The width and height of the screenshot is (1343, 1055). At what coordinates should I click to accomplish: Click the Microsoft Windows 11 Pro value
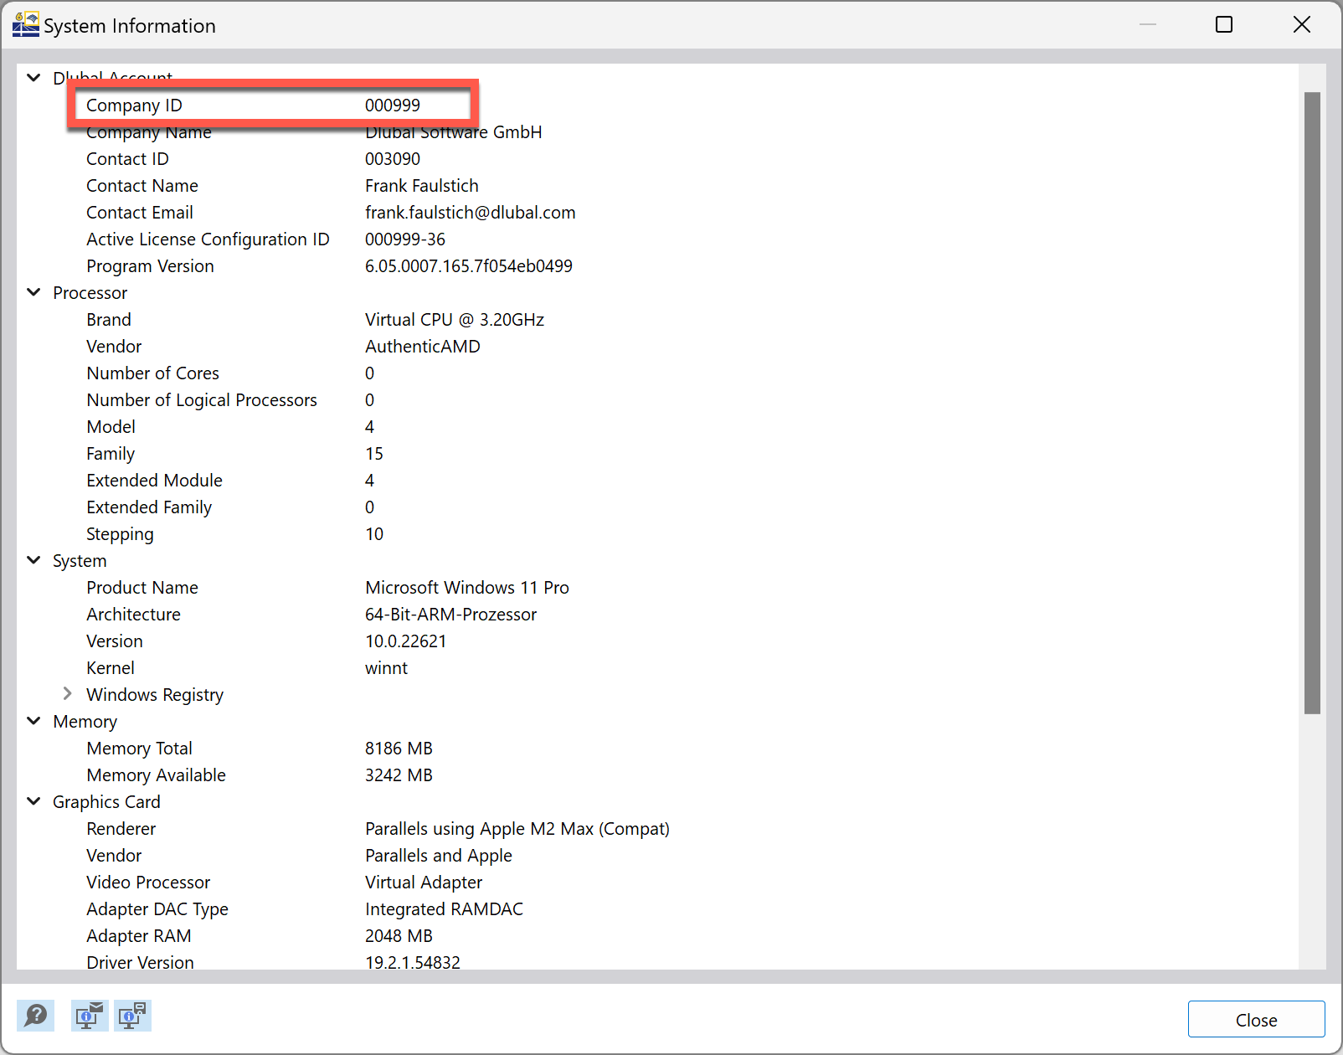pyautogui.click(x=466, y=588)
